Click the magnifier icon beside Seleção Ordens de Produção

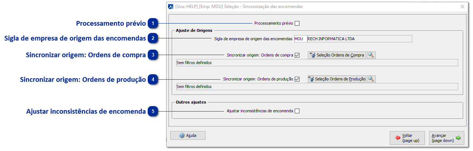click(371, 79)
